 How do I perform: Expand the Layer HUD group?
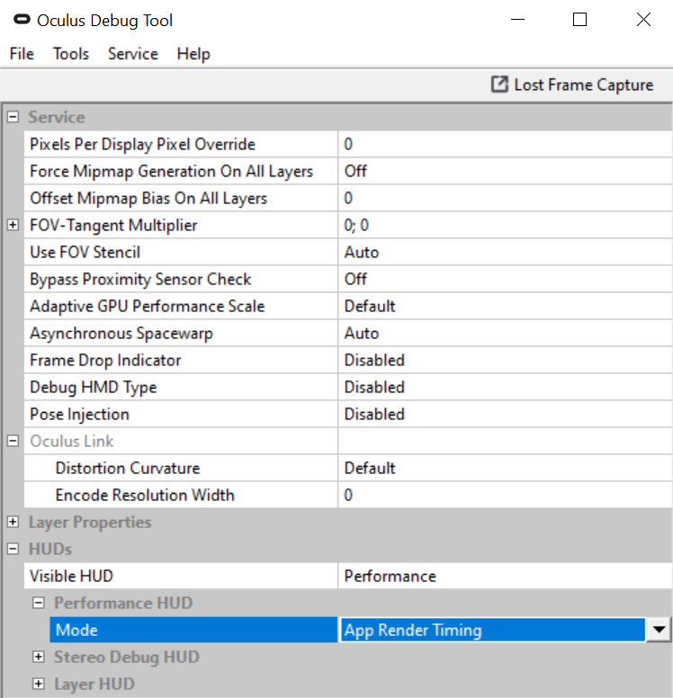click(39, 685)
